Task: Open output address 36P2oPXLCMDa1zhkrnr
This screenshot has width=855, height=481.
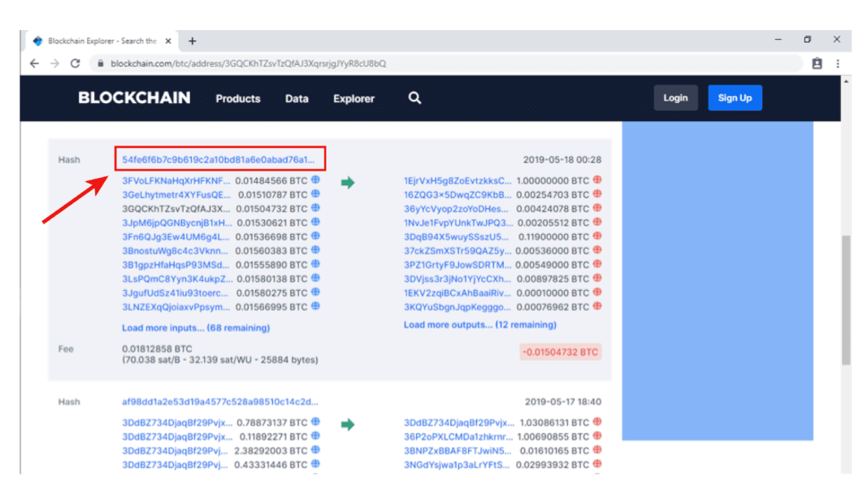Action: (x=458, y=437)
